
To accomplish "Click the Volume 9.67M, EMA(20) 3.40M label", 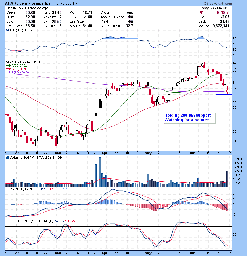I will pos(36,158).
